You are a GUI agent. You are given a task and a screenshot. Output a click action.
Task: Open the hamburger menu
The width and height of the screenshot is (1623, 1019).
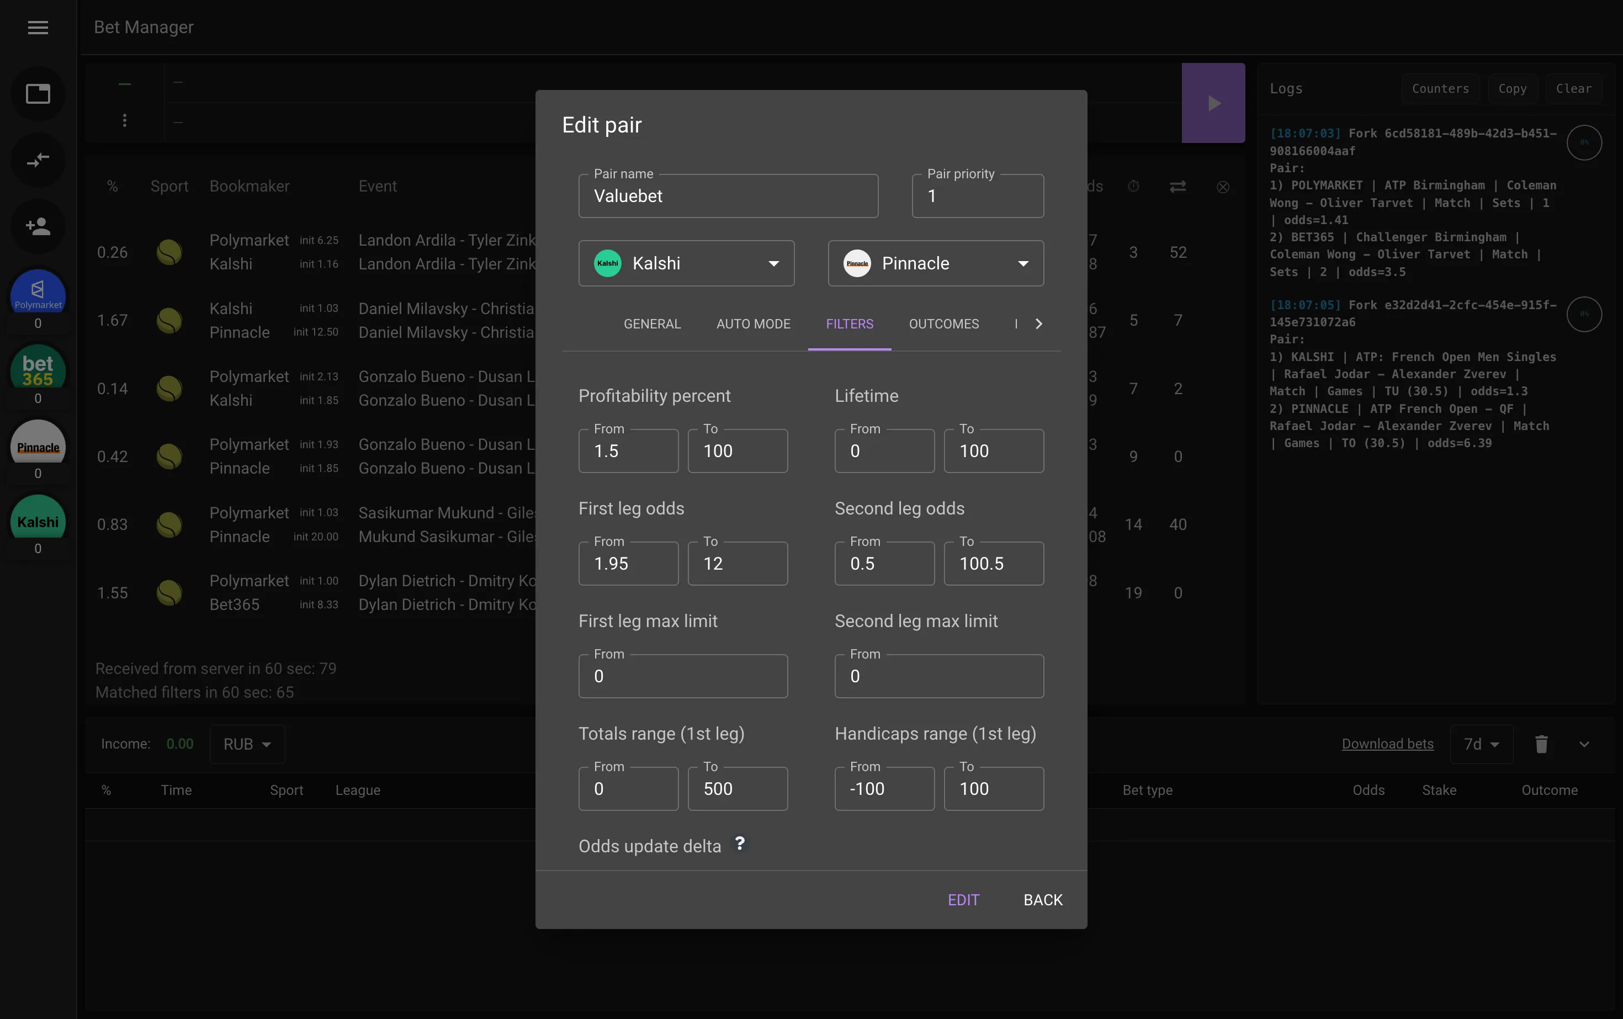[38, 28]
